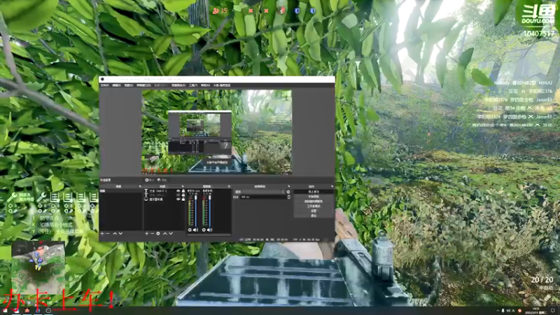560x315 pixels.
Task: Click the 开始录制 button
Action: 314,197
